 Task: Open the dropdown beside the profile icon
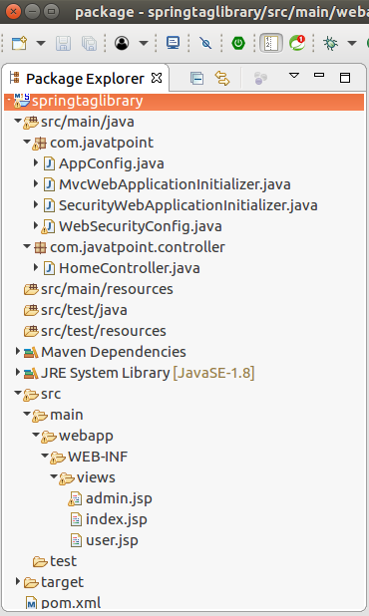pos(144,43)
